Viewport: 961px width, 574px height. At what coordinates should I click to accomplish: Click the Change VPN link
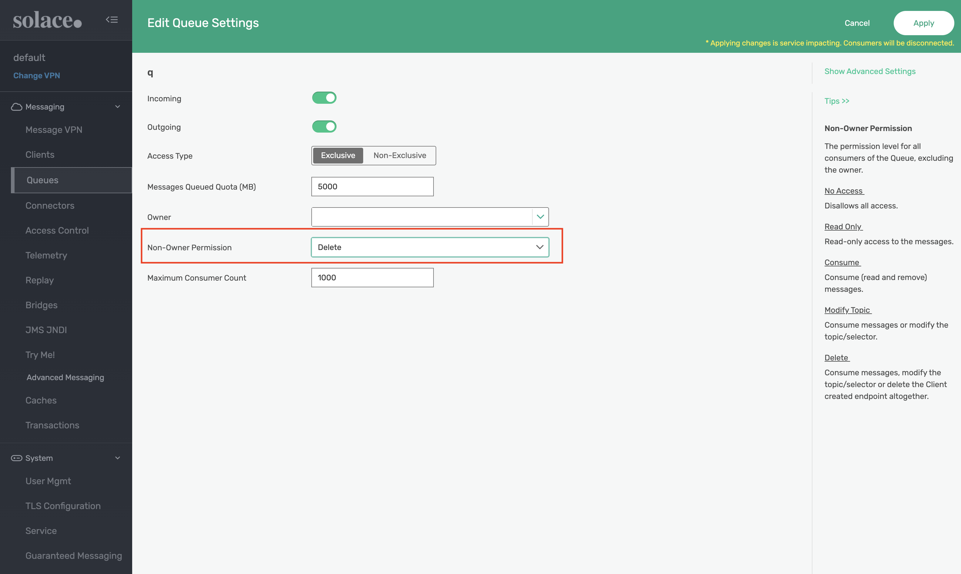[x=37, y=76]
